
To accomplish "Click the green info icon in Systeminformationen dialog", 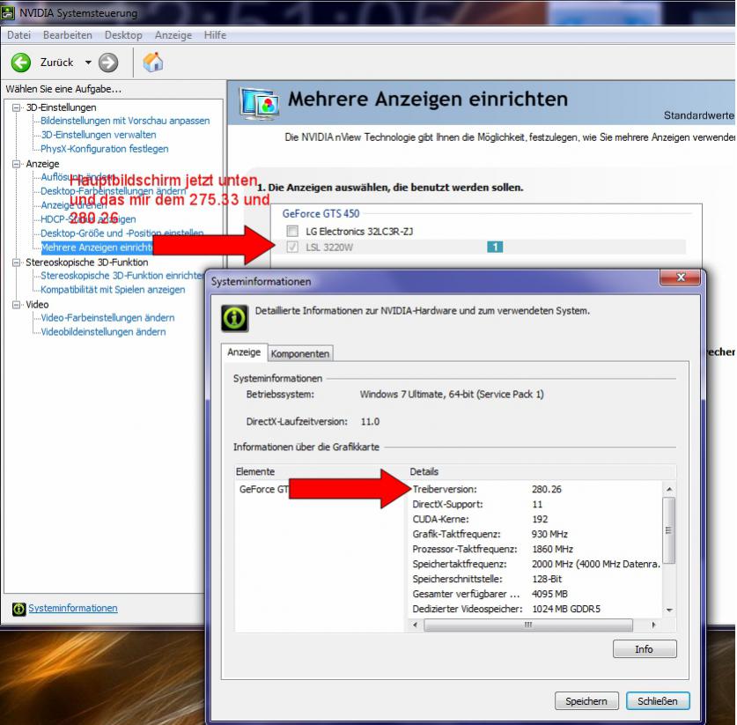I will pyautogui.click(x=234, y=318).
